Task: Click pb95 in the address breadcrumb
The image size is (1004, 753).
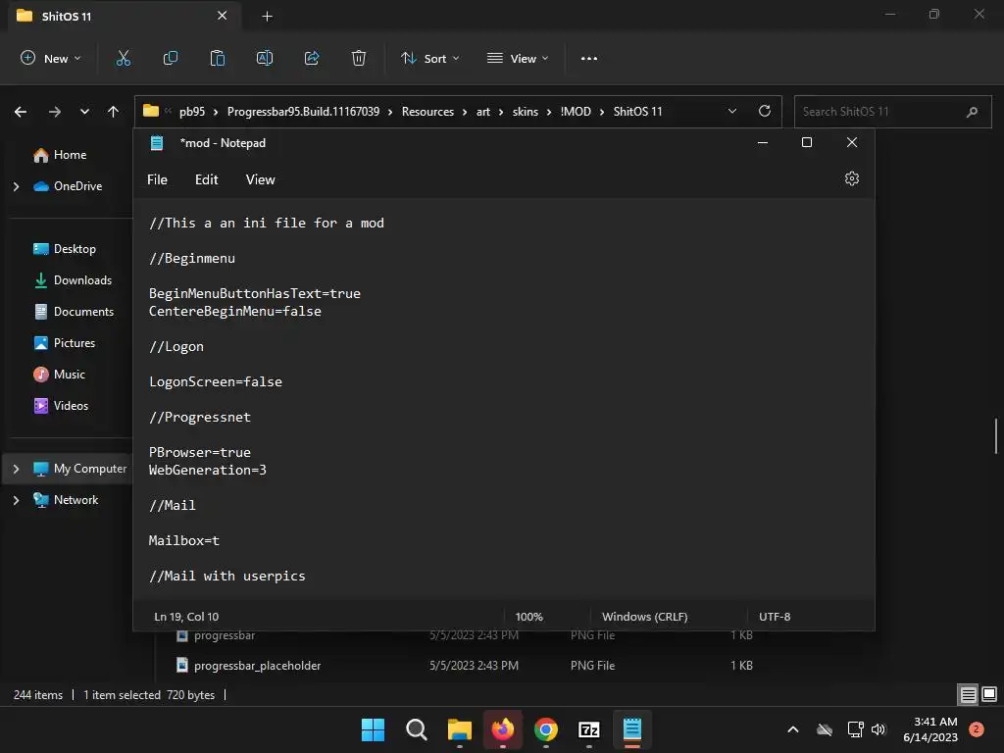Action: click(192, 112)
